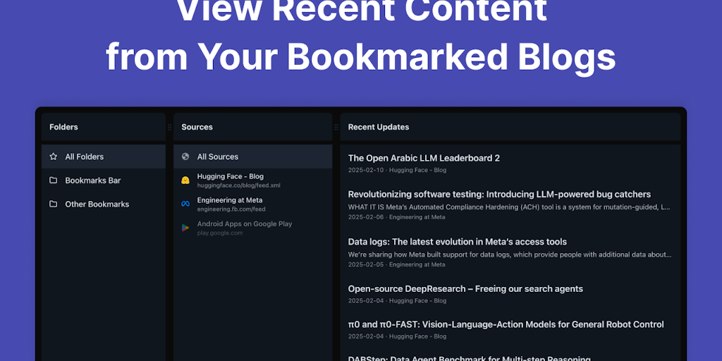Click the 2025-02-04 line under π0 and π0-FAST
This screenshot has height=361, width=722.
pyautogui.click(x=397, y=336)
